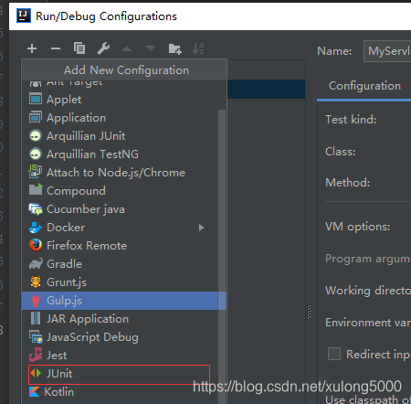Click the configuration list scrollbar

pyautogui.click(x=222, y=256)
